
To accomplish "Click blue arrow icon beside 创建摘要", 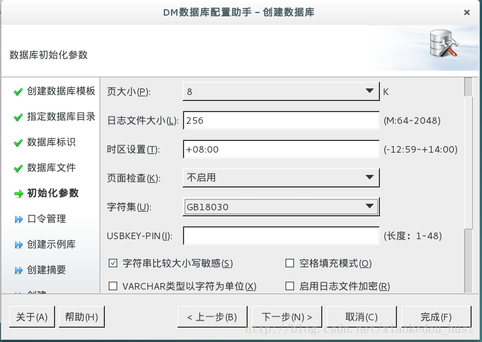I will pyautogui.click(x=19, y=270).
